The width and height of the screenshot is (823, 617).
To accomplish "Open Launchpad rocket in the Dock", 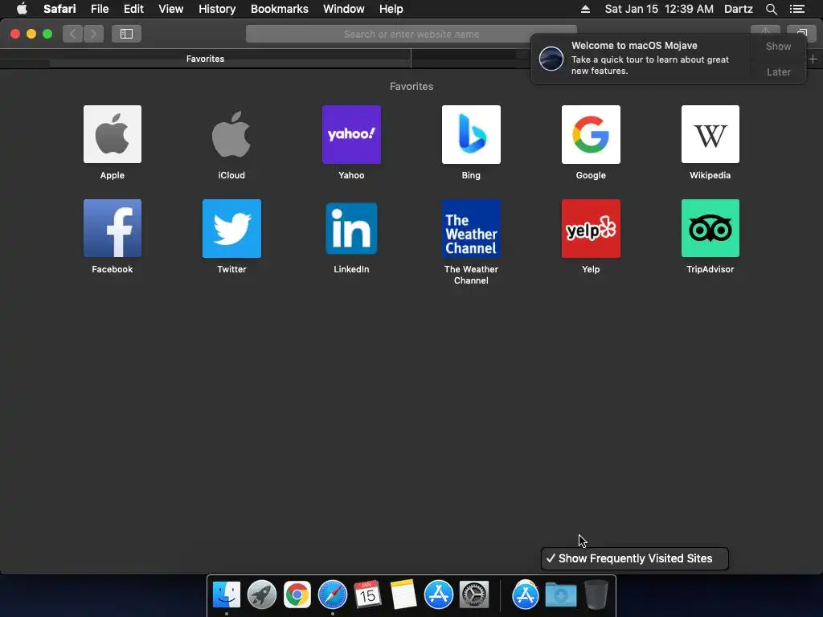I will click(x=262, y=595).
